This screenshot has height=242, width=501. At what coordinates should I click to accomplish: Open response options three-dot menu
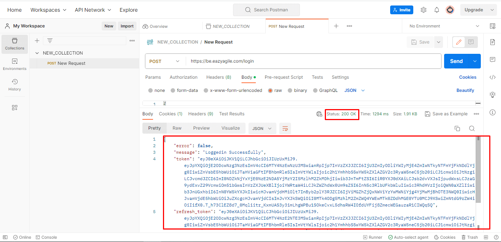click(476, 114)
